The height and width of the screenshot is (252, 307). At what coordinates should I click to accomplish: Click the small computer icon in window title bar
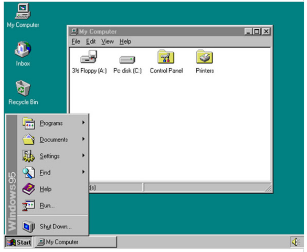[74, 31]
